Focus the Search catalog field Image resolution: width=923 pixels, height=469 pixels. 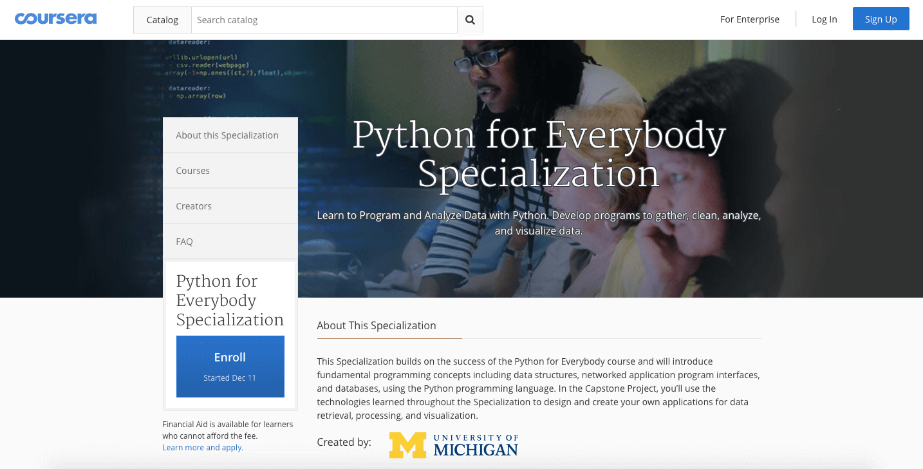324,20
